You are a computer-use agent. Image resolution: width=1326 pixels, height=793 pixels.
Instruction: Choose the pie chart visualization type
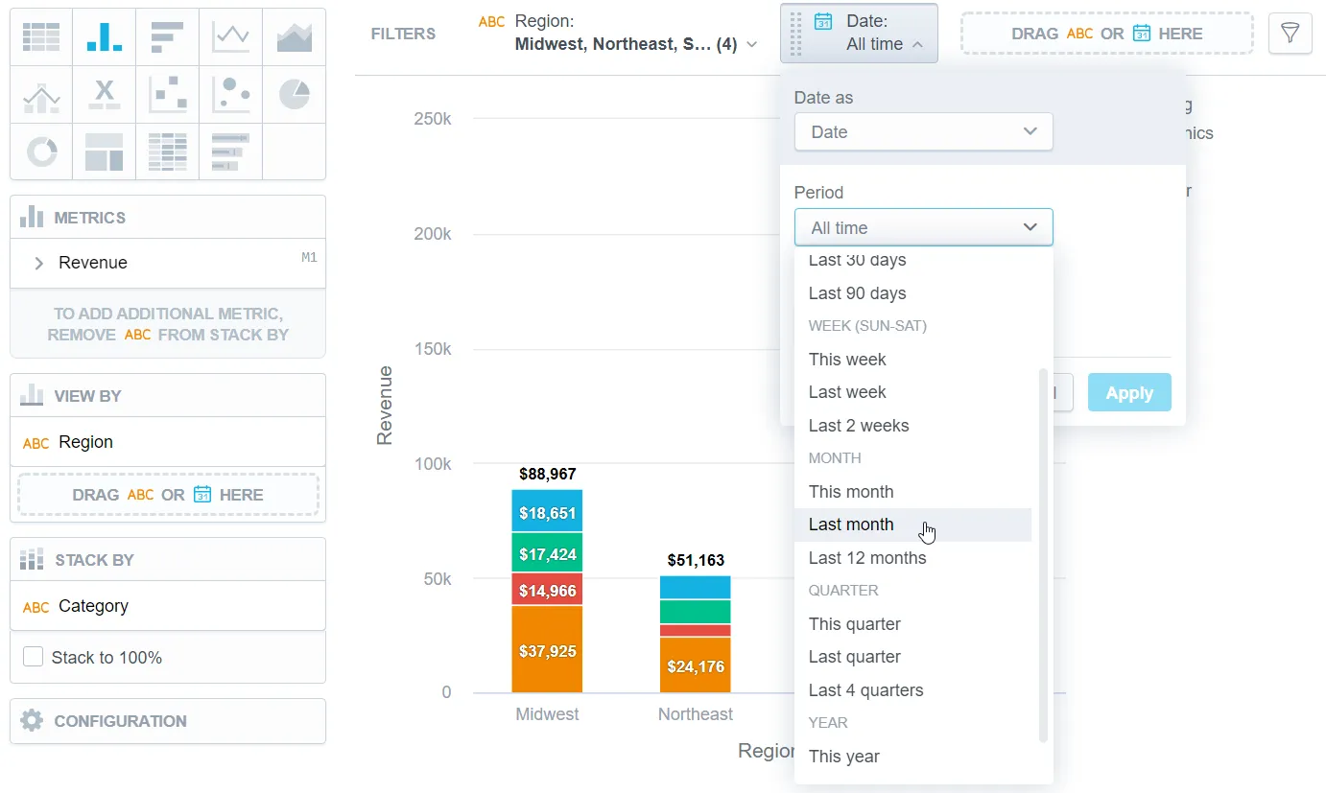coord(294,92)
